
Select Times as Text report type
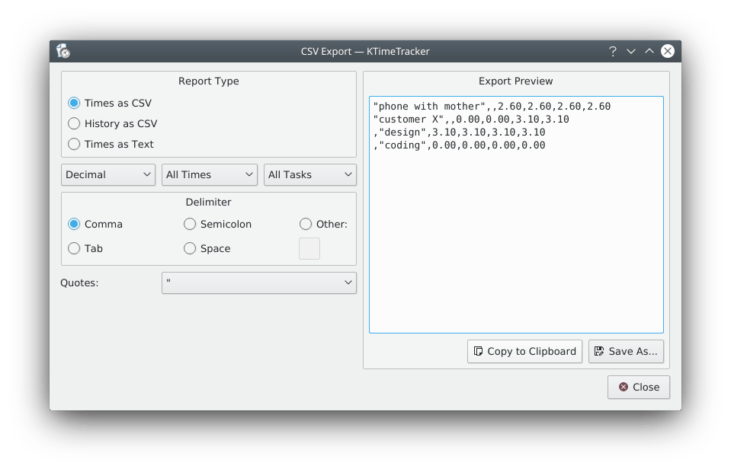pyautogui.click(x=74, y=144)
